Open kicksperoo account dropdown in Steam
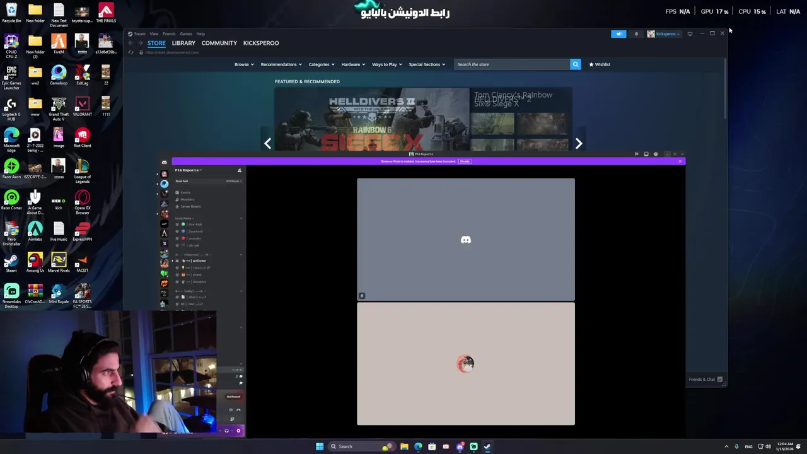Screen dimensions: 807x454 (664, 34)
